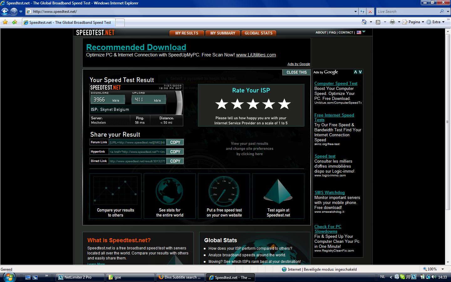Go back with the browser Back arrow
The width and height of the screenshot is (451, 282).
[5, 12]
